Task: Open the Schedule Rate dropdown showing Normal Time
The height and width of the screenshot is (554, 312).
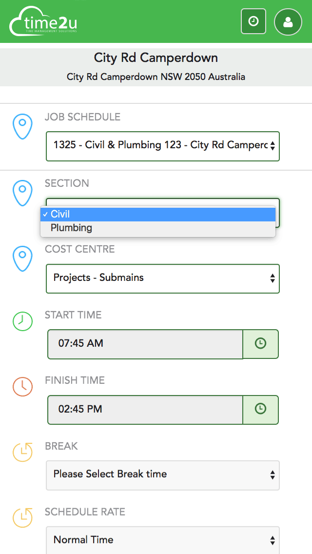Action: click(162, 540)
